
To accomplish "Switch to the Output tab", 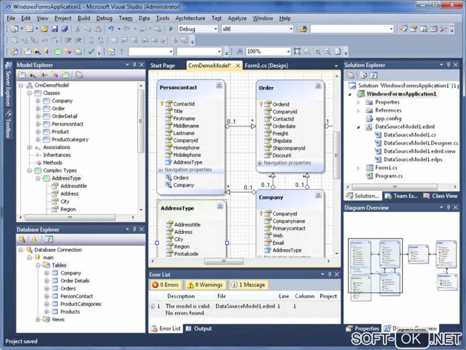I will tap(199, 328).
